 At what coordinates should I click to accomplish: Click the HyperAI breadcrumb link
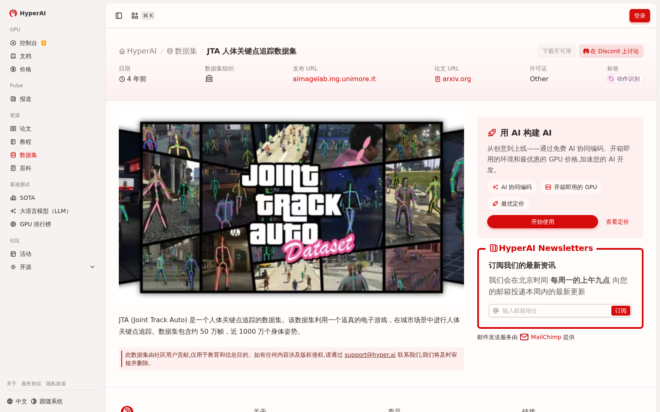pos(138,51)
